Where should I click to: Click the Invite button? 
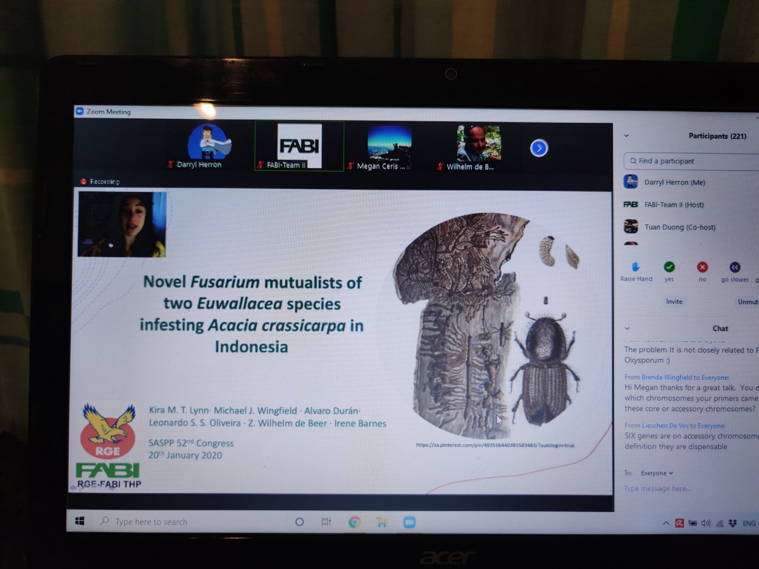click(x=673, y=302)
